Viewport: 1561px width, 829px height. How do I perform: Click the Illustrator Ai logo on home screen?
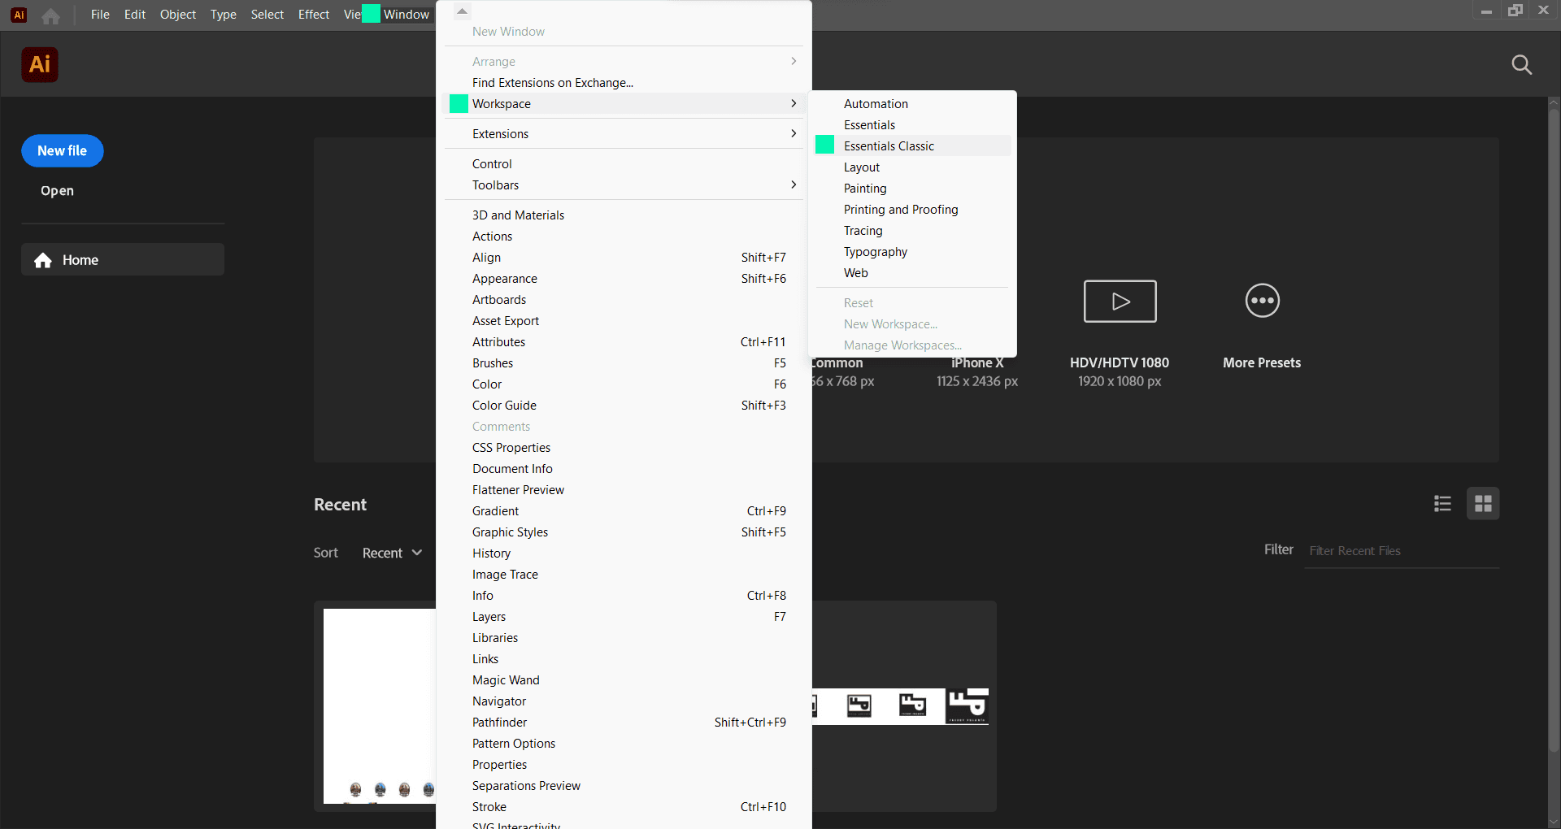click(x=40, y=65)
